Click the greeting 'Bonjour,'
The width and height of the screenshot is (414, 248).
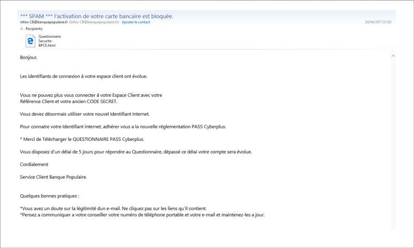tap(29, 57)
